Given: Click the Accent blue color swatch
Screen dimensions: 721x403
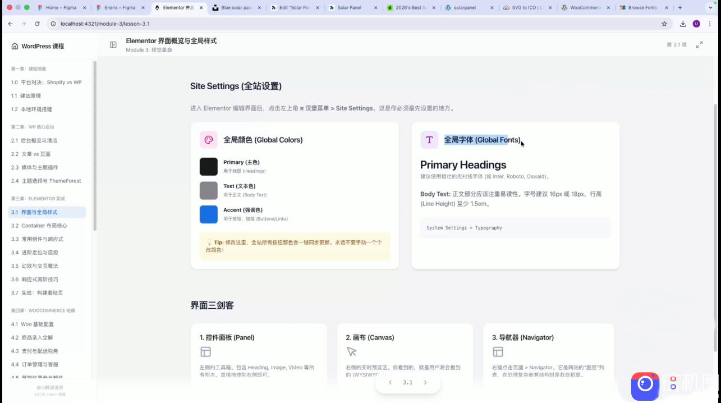Looking at the screenshot, I should pyautogui.click(x=209, y=214).
